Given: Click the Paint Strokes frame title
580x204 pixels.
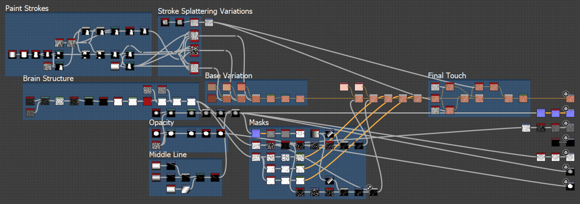Looking at the screenshot, I should [27, 8].
